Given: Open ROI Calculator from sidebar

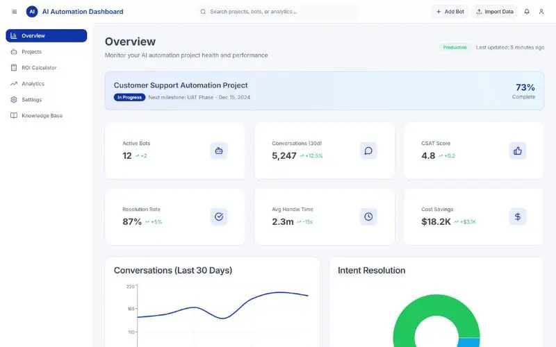Looking at the screenshot, I should pos(46,67).
